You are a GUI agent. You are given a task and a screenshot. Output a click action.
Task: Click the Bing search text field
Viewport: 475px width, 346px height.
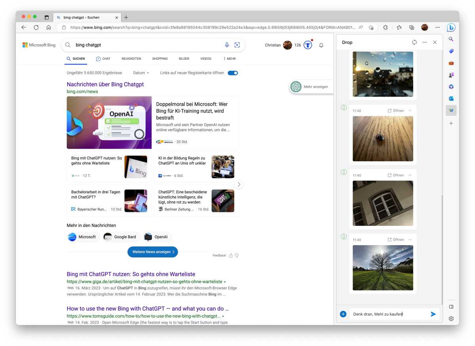[146, 45]
